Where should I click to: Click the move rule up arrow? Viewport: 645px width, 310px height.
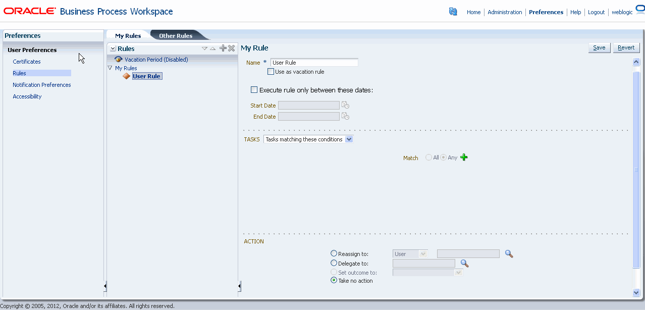pyautogui.click(x=212, y=48)
